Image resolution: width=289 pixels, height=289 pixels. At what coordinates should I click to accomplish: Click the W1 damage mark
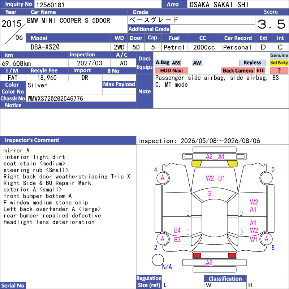pos(254,240)
